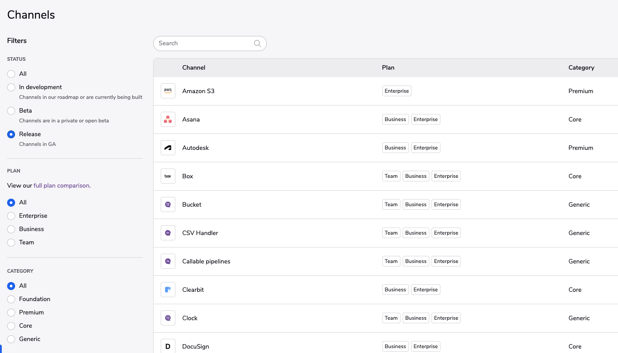
Task: Open the Asana channel row
Action: point(386,119)
